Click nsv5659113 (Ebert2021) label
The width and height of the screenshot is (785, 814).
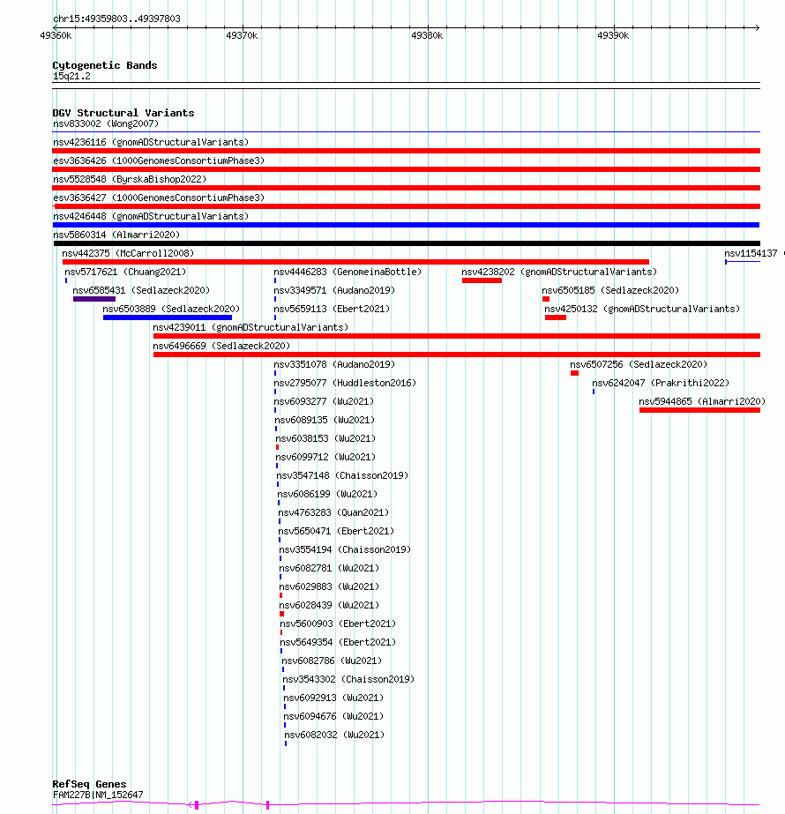click(332, 309)
